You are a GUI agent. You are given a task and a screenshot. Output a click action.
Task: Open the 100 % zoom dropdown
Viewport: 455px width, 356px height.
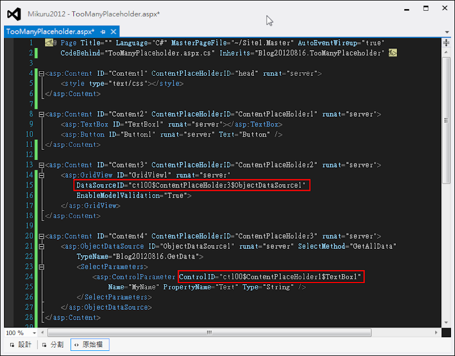(34, 333)
